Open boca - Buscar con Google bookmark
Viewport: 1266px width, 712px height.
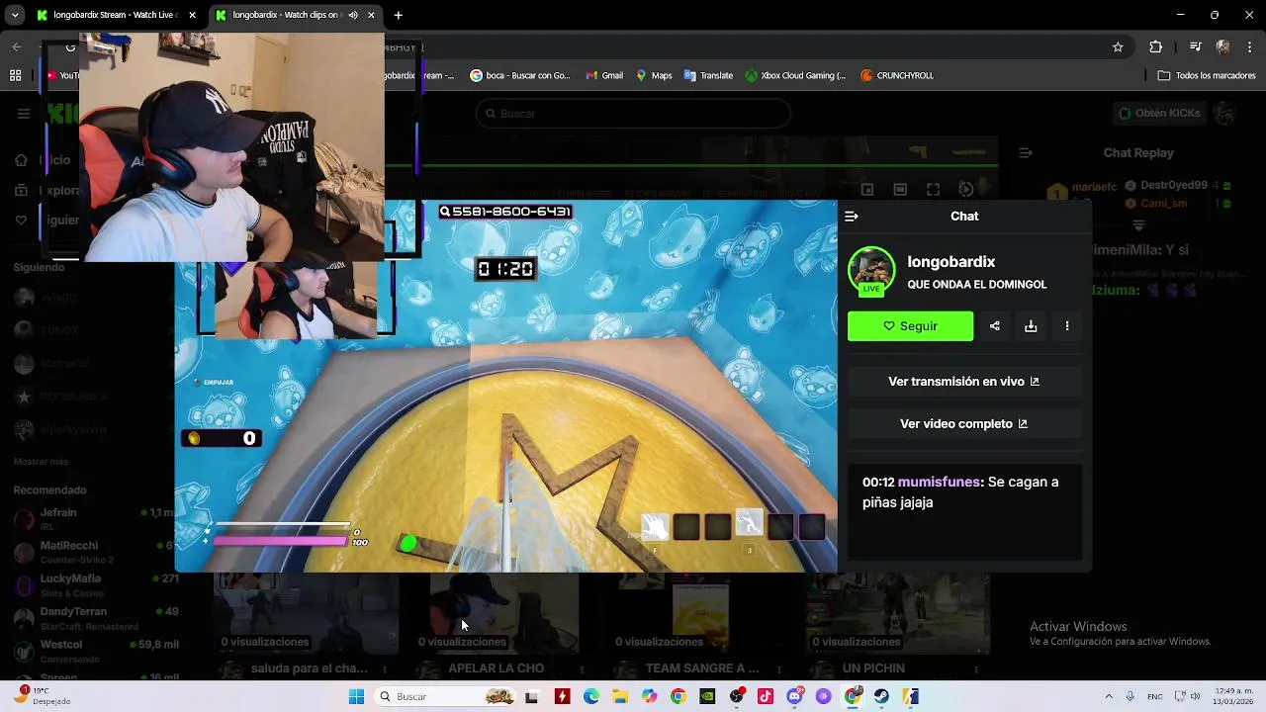(520, 75)
